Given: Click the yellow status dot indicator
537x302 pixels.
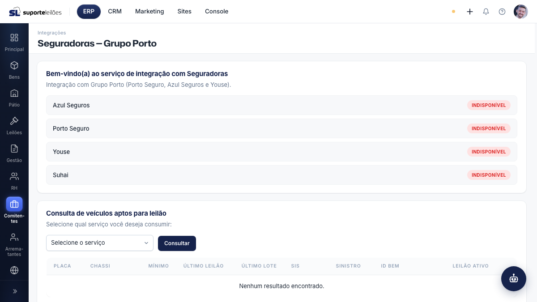Looking at the screenshot, I should (453, 12).
